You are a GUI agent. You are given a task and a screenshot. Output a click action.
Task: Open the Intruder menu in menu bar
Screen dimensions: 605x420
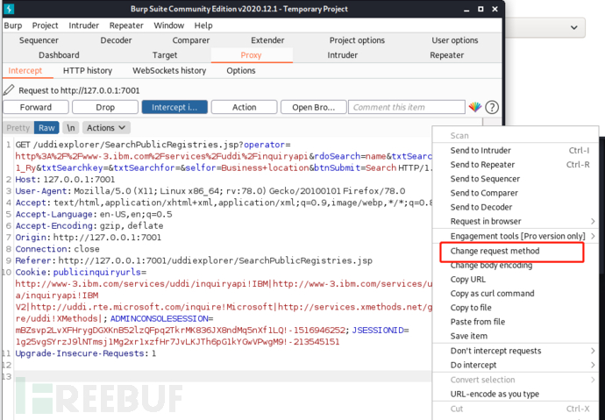(83, 25)
